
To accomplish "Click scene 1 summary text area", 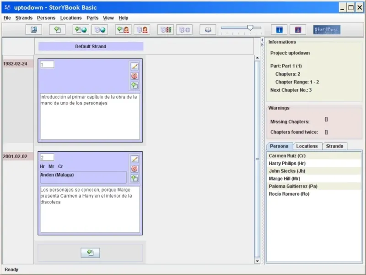I will pos(90,116).
